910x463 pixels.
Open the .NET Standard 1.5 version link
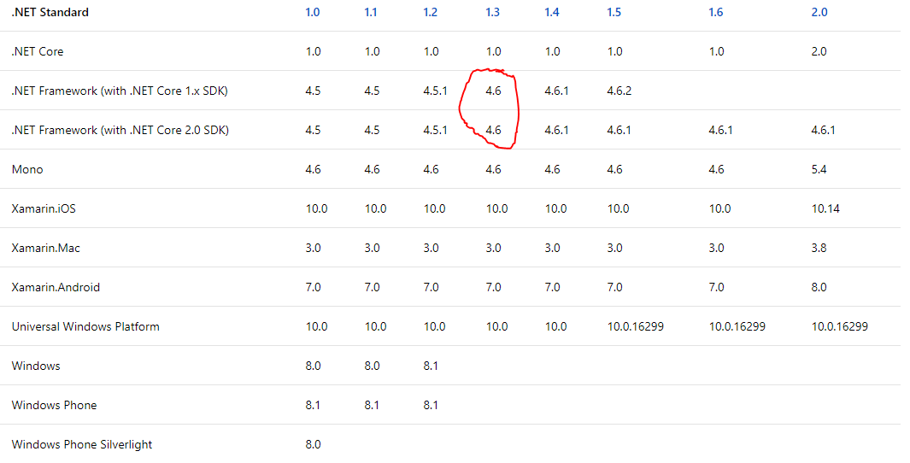point(614,12)
